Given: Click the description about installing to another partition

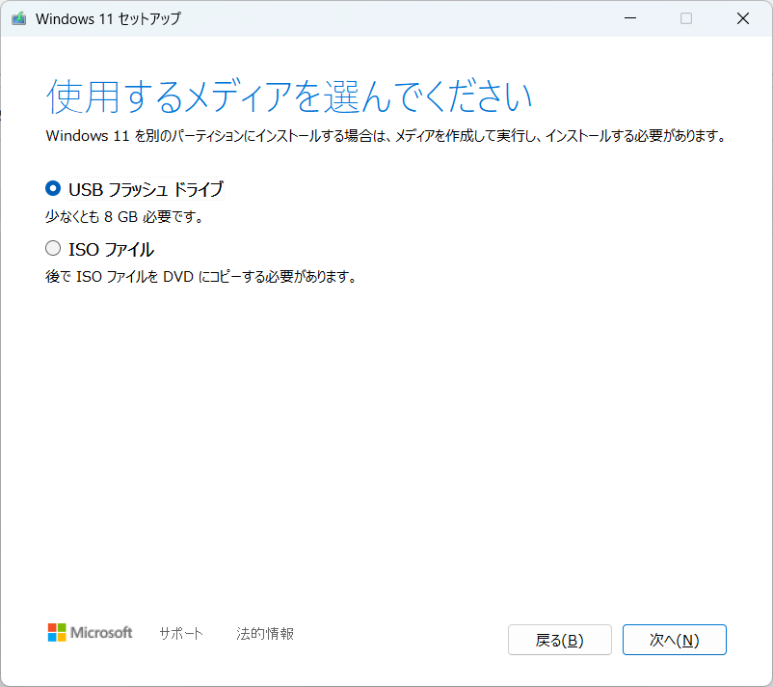Looking at the screenshot, I should click(x=386, y=136).
